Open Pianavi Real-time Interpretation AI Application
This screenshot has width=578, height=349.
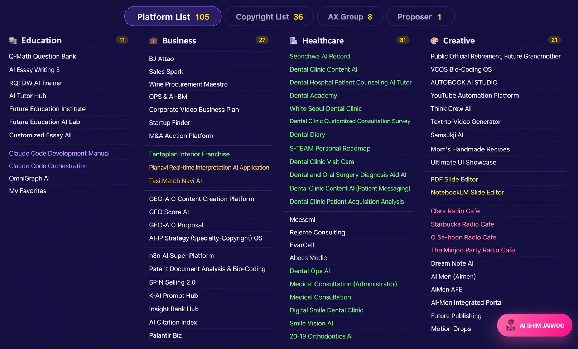click(209, 168)
